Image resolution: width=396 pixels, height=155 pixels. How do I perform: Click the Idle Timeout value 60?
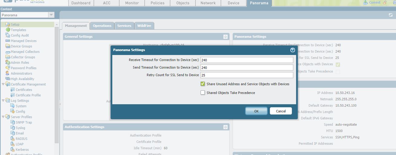[x=165, y=148]
